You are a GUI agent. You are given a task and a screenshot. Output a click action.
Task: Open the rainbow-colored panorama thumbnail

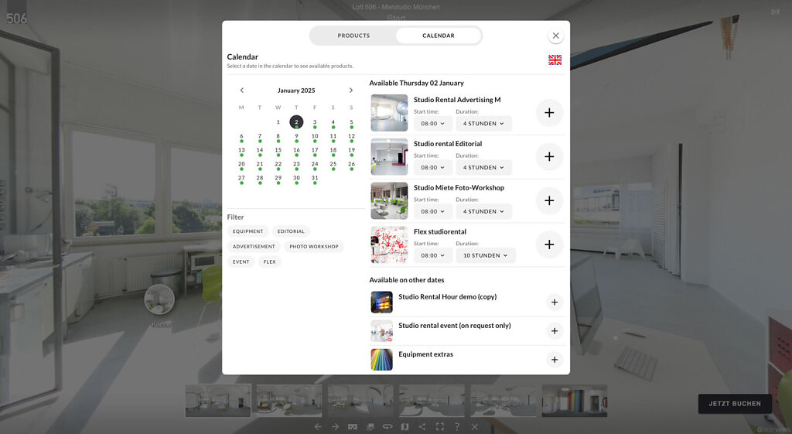pos(574,401)
